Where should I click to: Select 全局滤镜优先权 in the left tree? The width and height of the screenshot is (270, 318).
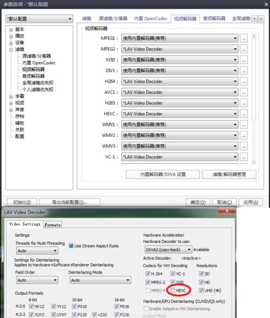tap(38, 83)
